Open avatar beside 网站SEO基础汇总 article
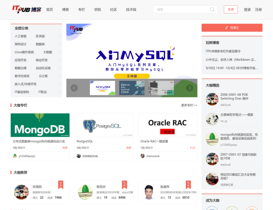Image resolution: width=273 pixels, height=210 pixels. coord(212,179)
